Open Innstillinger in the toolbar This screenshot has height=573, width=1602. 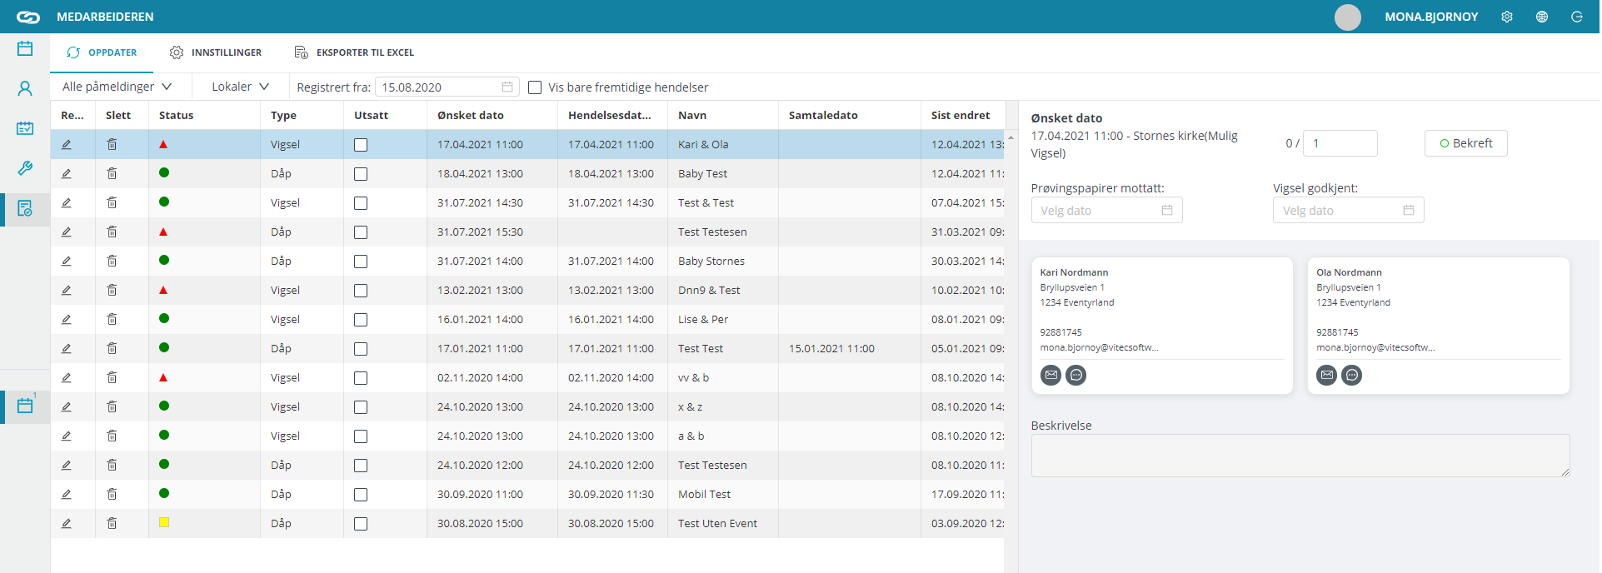(216, 52)
